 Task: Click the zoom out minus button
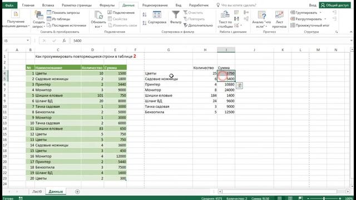click(308, 198)
